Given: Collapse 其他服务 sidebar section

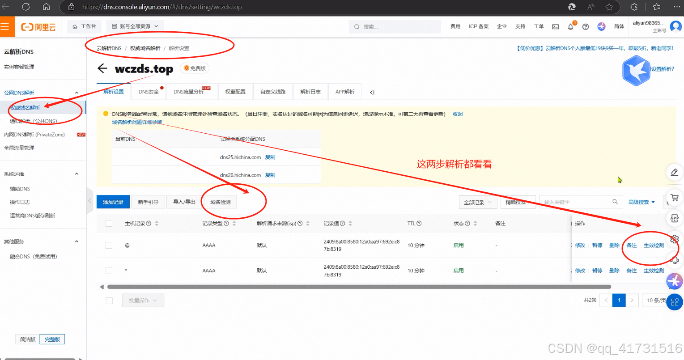Looking at the screenshot, I should point(76,241).
